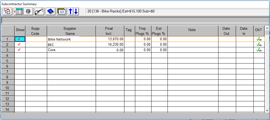Screen dimensions: 270x120
Task: Click the insert table row icon
Action: pyautogui.click(x=18, y=11)
